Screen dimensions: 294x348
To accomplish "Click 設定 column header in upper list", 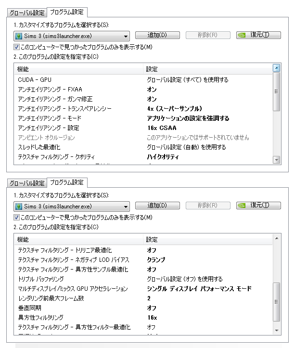I will [208, 69].
